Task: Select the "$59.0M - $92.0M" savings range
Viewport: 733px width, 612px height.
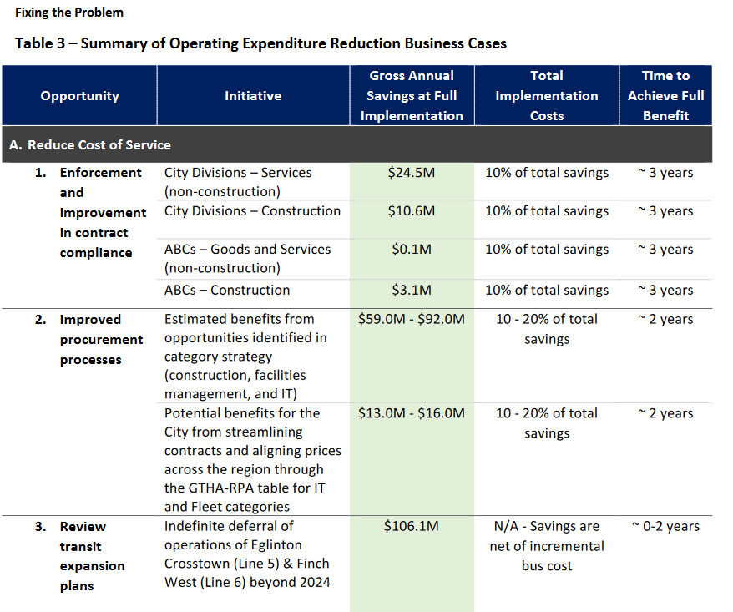Action: coord(412,320)
